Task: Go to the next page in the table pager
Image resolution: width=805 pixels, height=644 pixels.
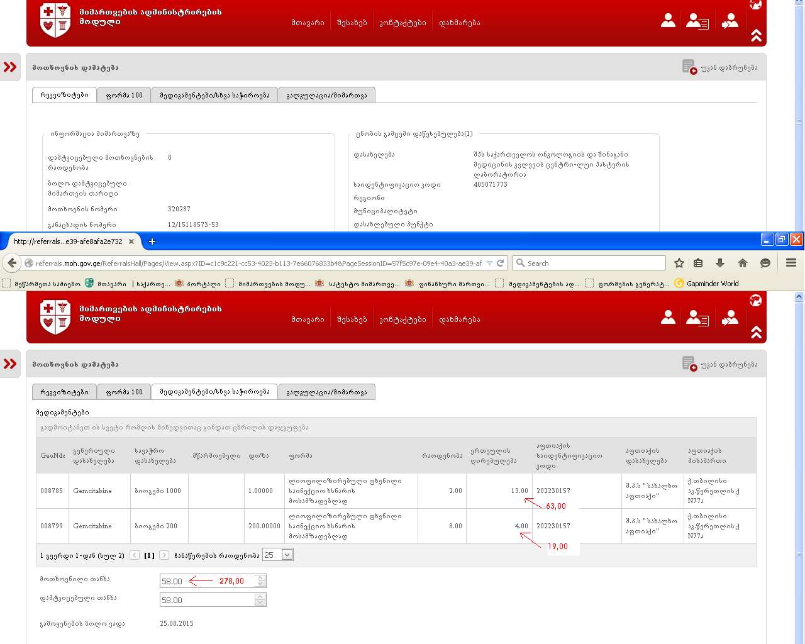Action: tap(164, 555)
